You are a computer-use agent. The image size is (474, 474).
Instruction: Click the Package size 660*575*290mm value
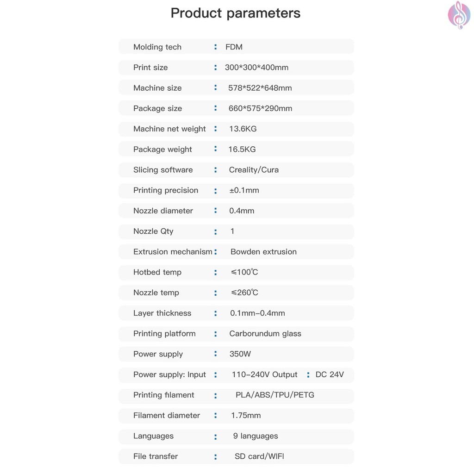(x=260, y=108)
